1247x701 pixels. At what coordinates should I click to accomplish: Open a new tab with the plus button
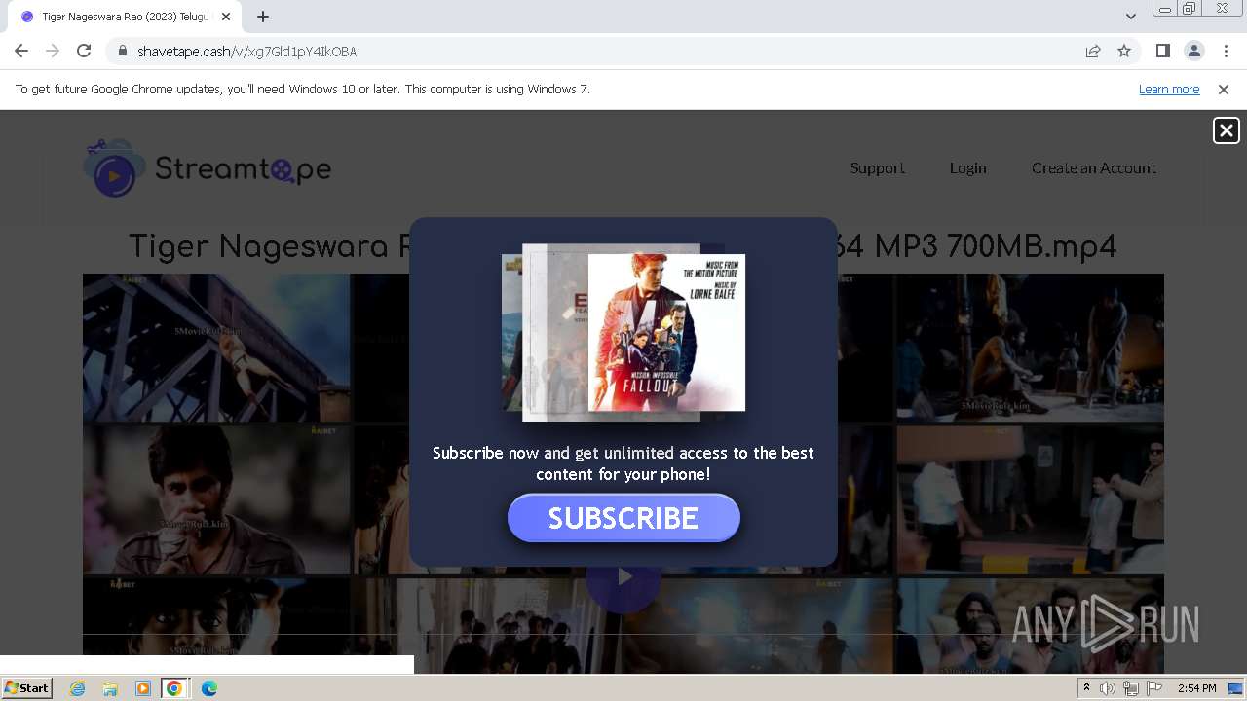click(x=263, y=17)
